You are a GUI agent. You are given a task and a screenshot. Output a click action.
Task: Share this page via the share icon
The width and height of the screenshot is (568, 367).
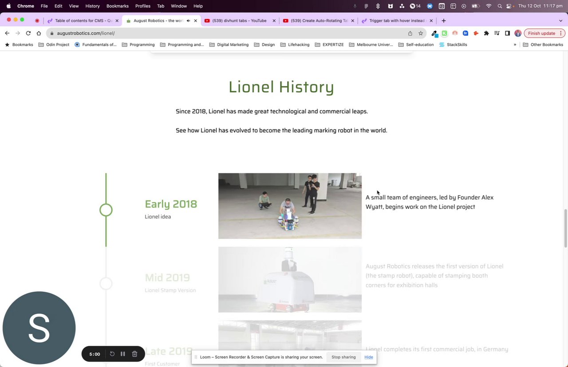[x=410, y=33]
